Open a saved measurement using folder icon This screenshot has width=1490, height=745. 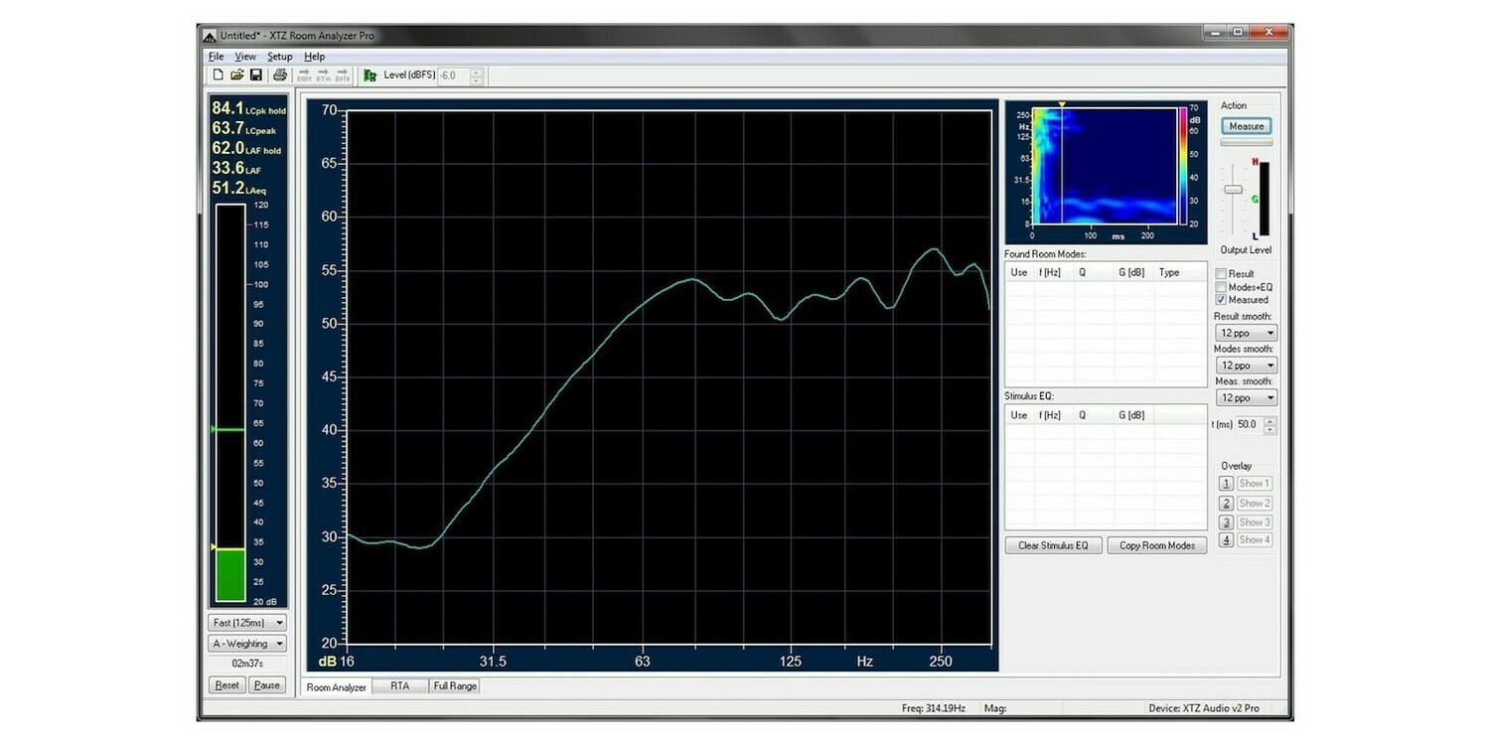[x=236, y=74]
